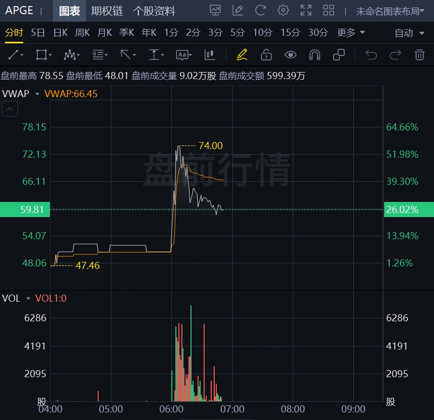Screen dimensions: 434x420
Task: Open the 未命名图表布局 layout dropdown
Action: click(x=390, y=11)
